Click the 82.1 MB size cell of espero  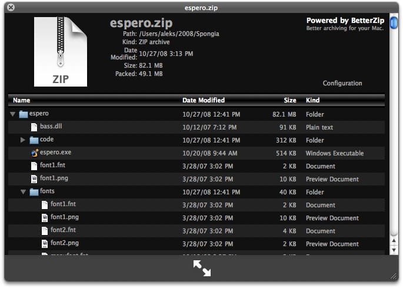(284, 114)
